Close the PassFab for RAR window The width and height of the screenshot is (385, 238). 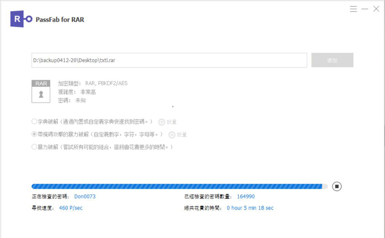pyautogui.click(x=376, y=9)
